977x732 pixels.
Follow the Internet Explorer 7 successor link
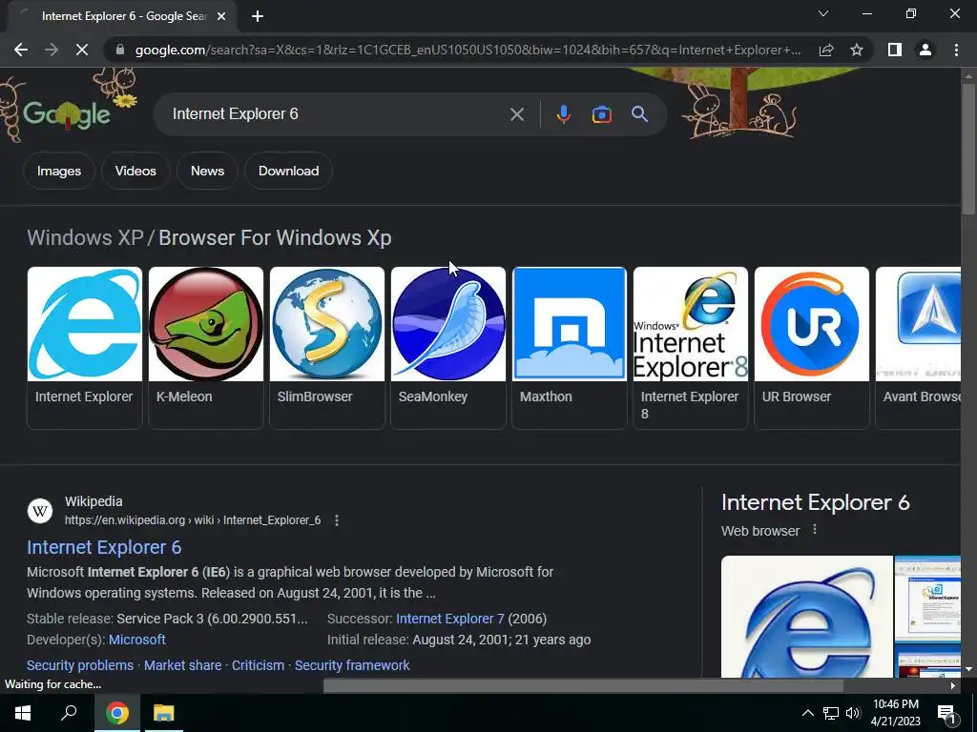click(x=450, y=619)
